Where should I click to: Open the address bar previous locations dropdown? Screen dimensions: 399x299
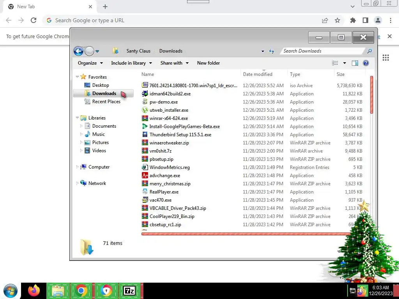[263, 51]
